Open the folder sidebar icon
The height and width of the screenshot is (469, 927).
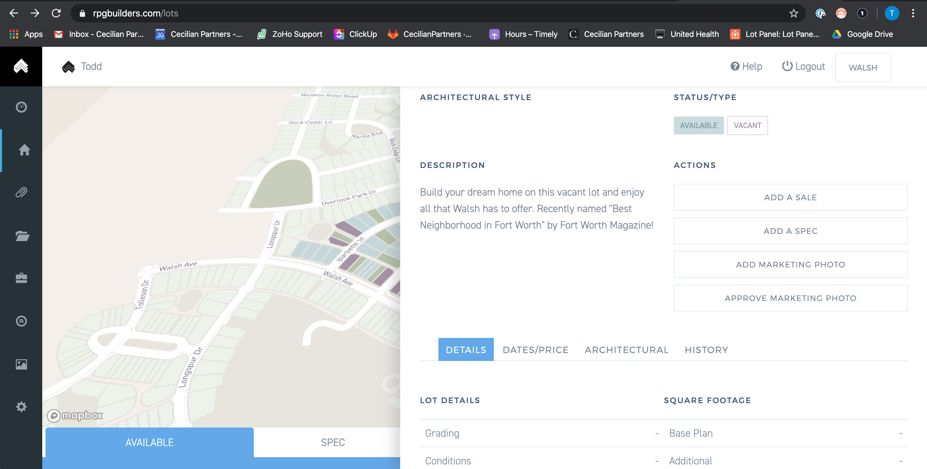tap(22, 235)
